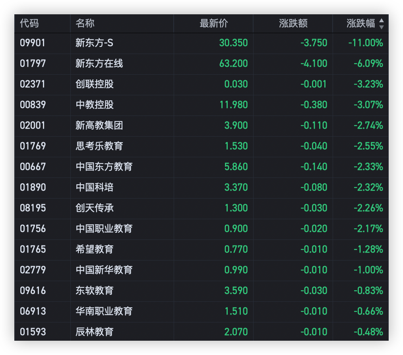403x355 pixels.
Task: Open the 新东方-S stock row
Action: click(94, 43)
